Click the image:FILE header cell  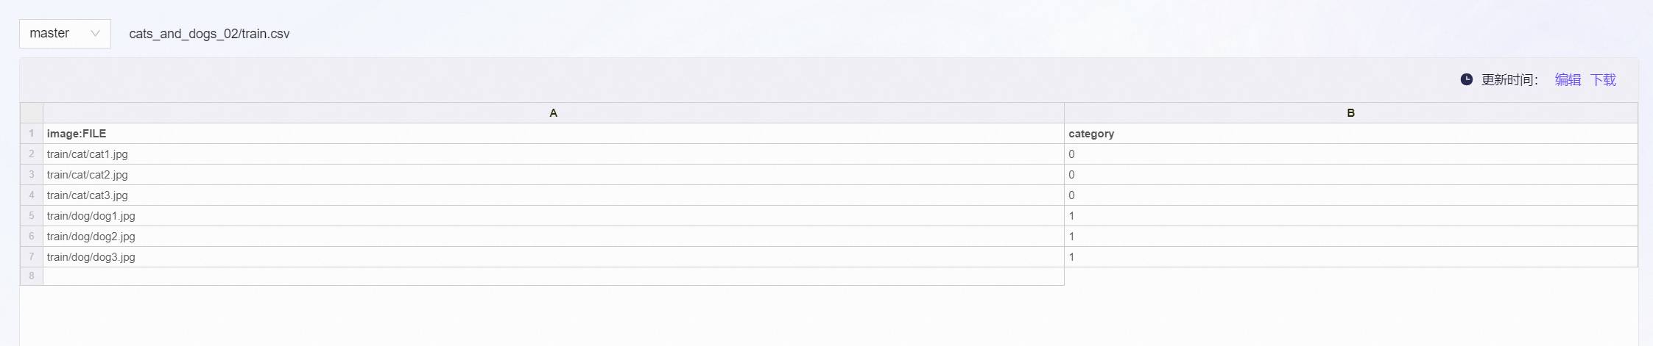click(x=554, y=133)
